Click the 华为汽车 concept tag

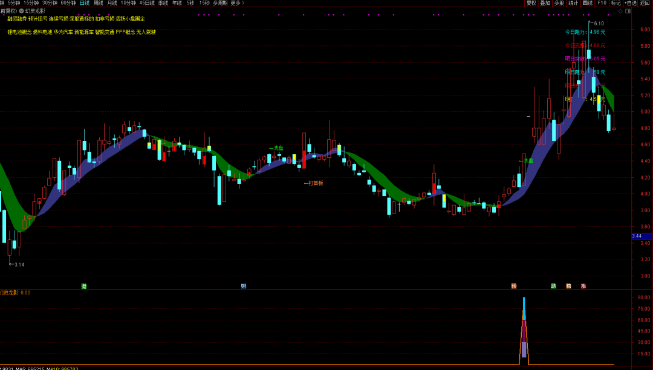click(x=63, y=32)
